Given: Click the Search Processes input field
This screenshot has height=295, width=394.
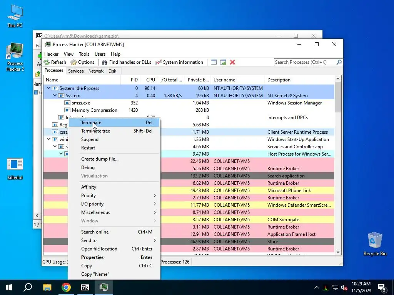Looking at the screenshot, I should pos(305,62).
